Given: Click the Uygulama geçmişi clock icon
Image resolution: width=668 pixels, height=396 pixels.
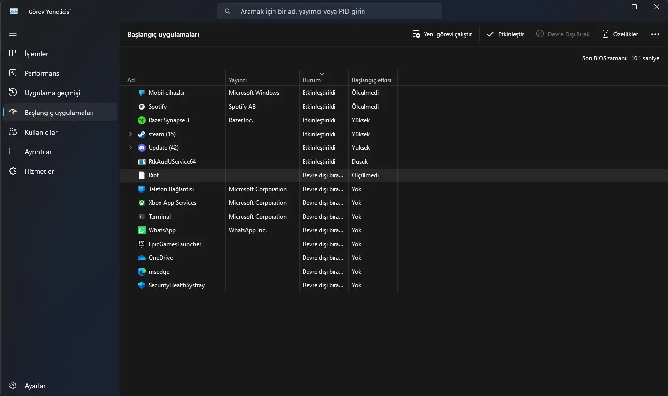Looking at the screenshot, I should click(13, 92).
